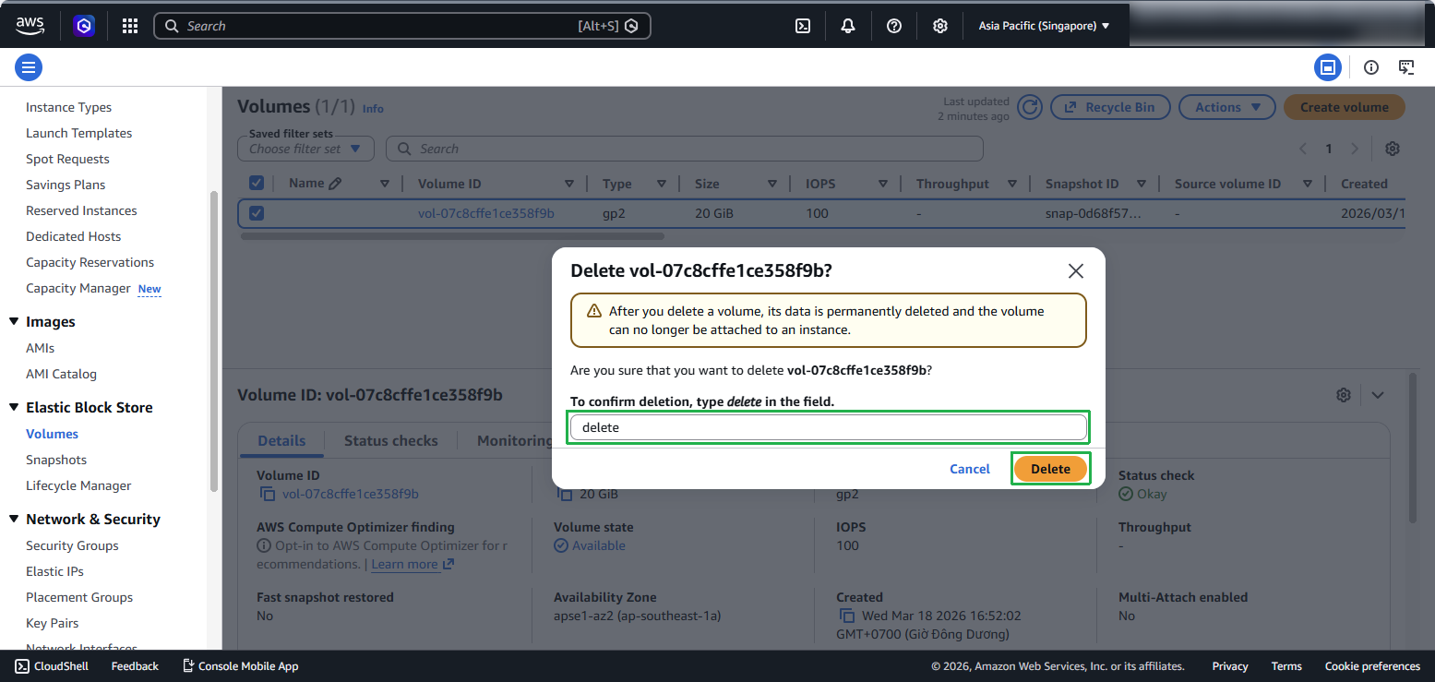Collapse the Images sidebar section
This screenshot has width=1435, height=682.
tap(14, 321)
